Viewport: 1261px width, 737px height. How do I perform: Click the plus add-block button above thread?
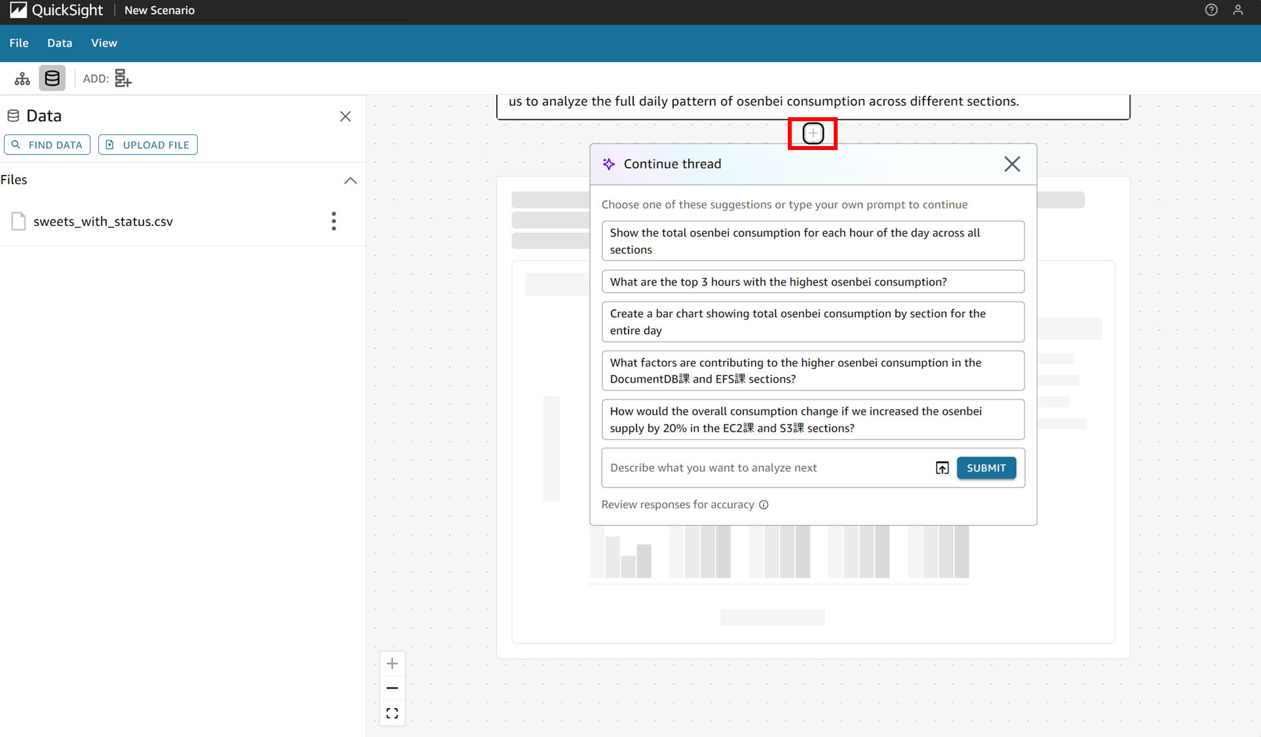(x=813, y=134)
